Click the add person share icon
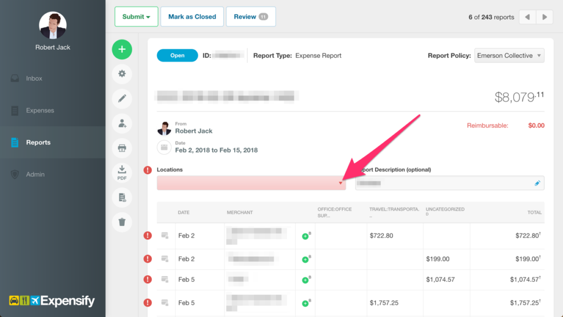 tap(122, 123)
